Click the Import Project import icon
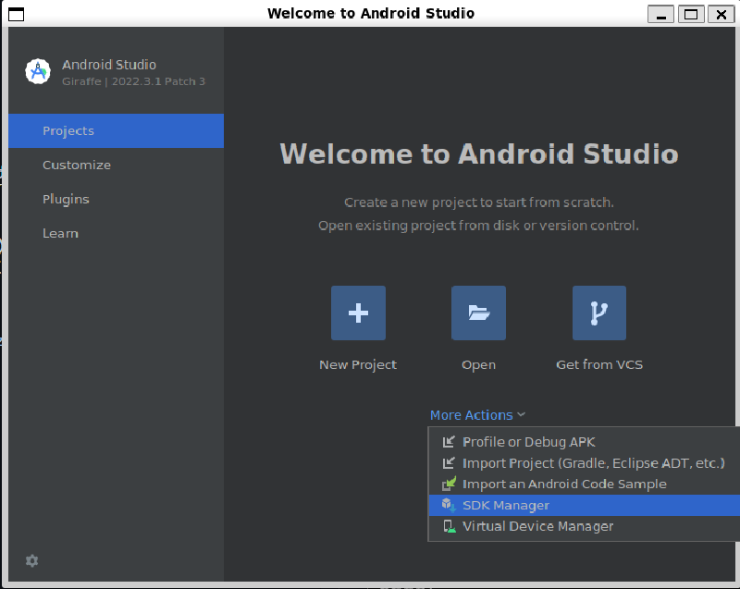 (x=448, y=462)
